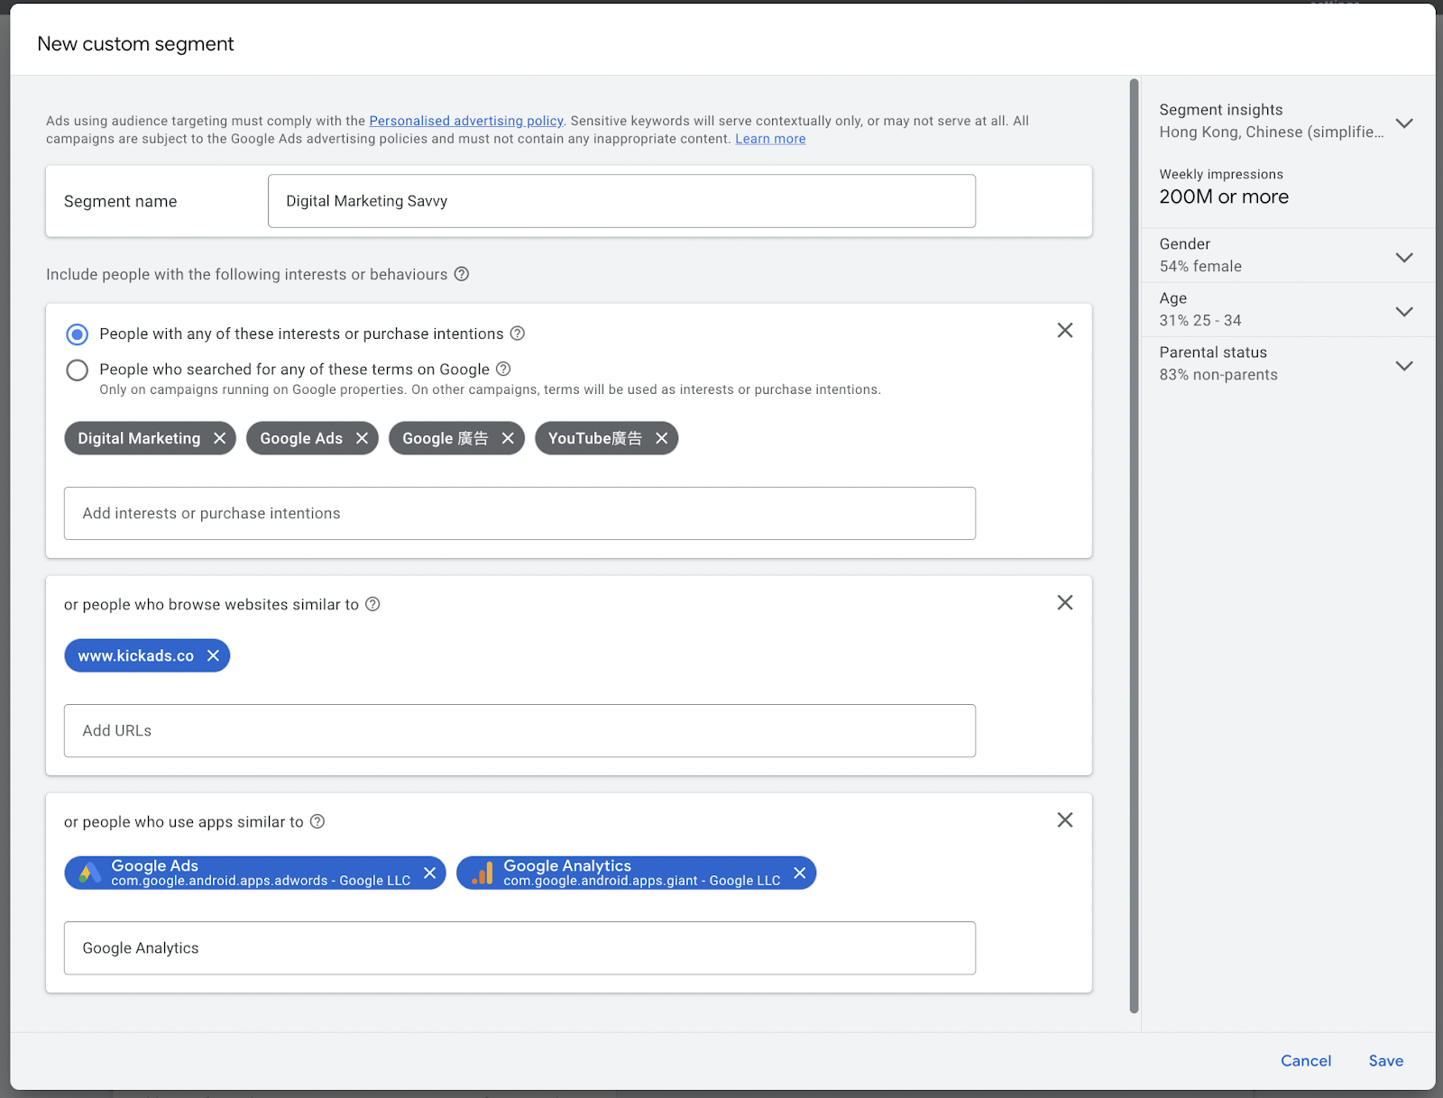1443x1098 pixels.
Task: Click the 83% non-parents value
Action: tap(1218, 374)
